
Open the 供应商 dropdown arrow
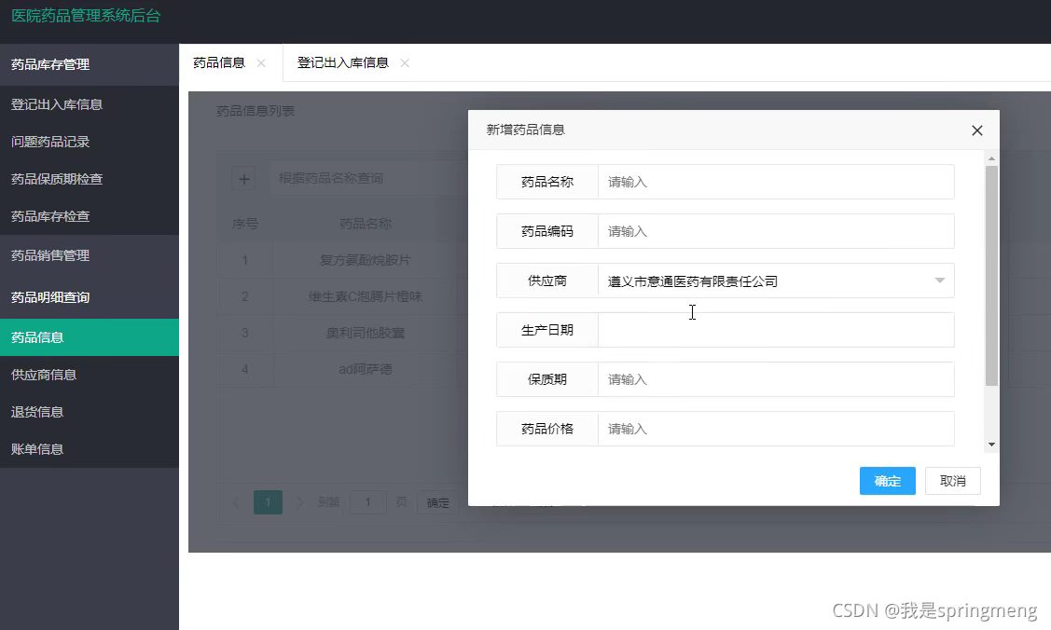click(940, 281)
